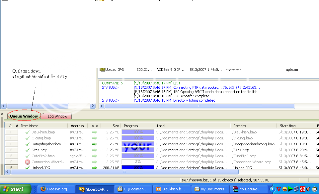The height and width of the screenshot is (194, 319).
Task: Click the upload arrow for Sites.bmp row
Action: tap(95, 150)
